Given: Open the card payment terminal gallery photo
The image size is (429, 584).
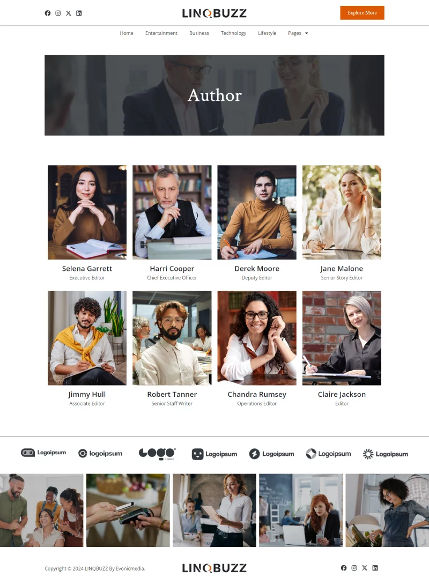Looking at the screenshot, I should [128, 510].
